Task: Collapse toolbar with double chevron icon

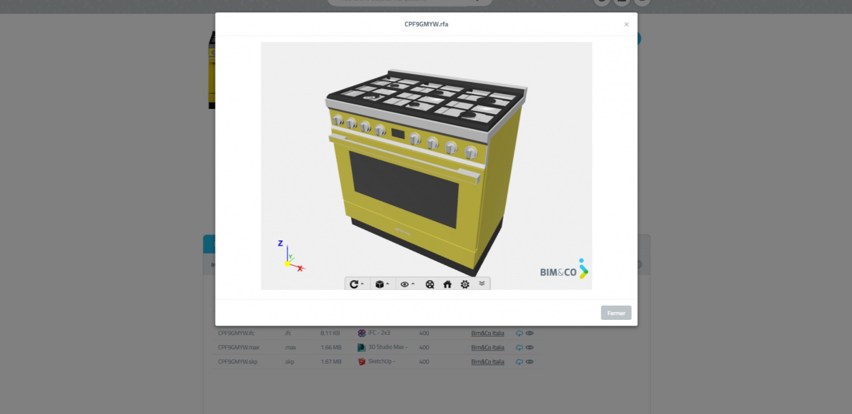Action: tap(482, 284)
